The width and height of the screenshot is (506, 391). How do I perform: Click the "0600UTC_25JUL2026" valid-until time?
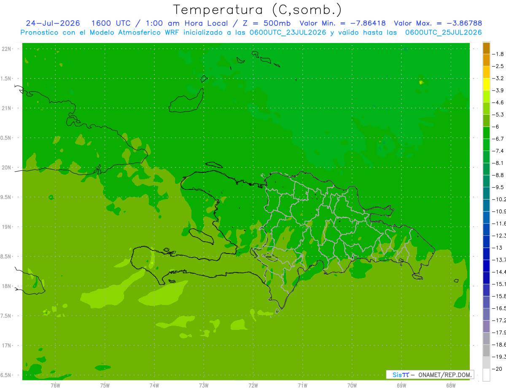[443, 32]
